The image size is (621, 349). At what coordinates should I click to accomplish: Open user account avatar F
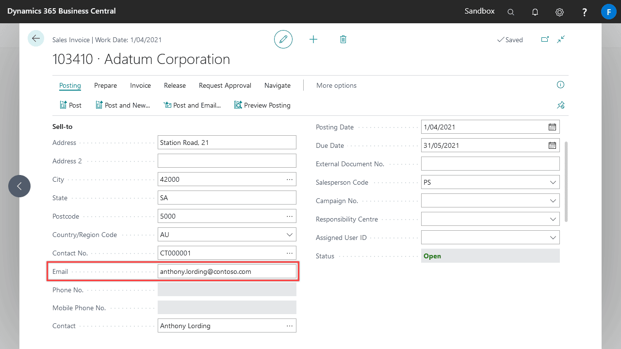point(609,12)
